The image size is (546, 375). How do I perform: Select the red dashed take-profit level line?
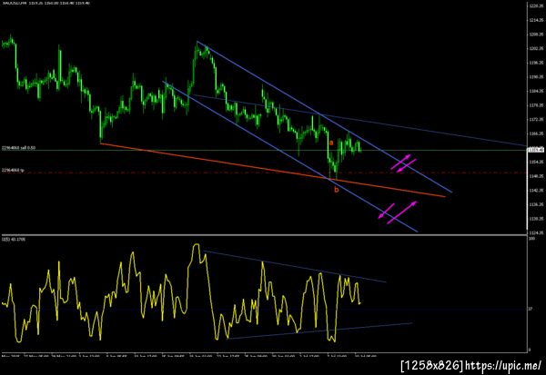[x=265, y=173]
